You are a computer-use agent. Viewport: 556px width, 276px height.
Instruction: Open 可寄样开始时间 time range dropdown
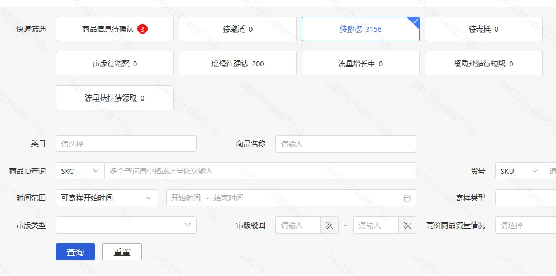tap(107, 198)
